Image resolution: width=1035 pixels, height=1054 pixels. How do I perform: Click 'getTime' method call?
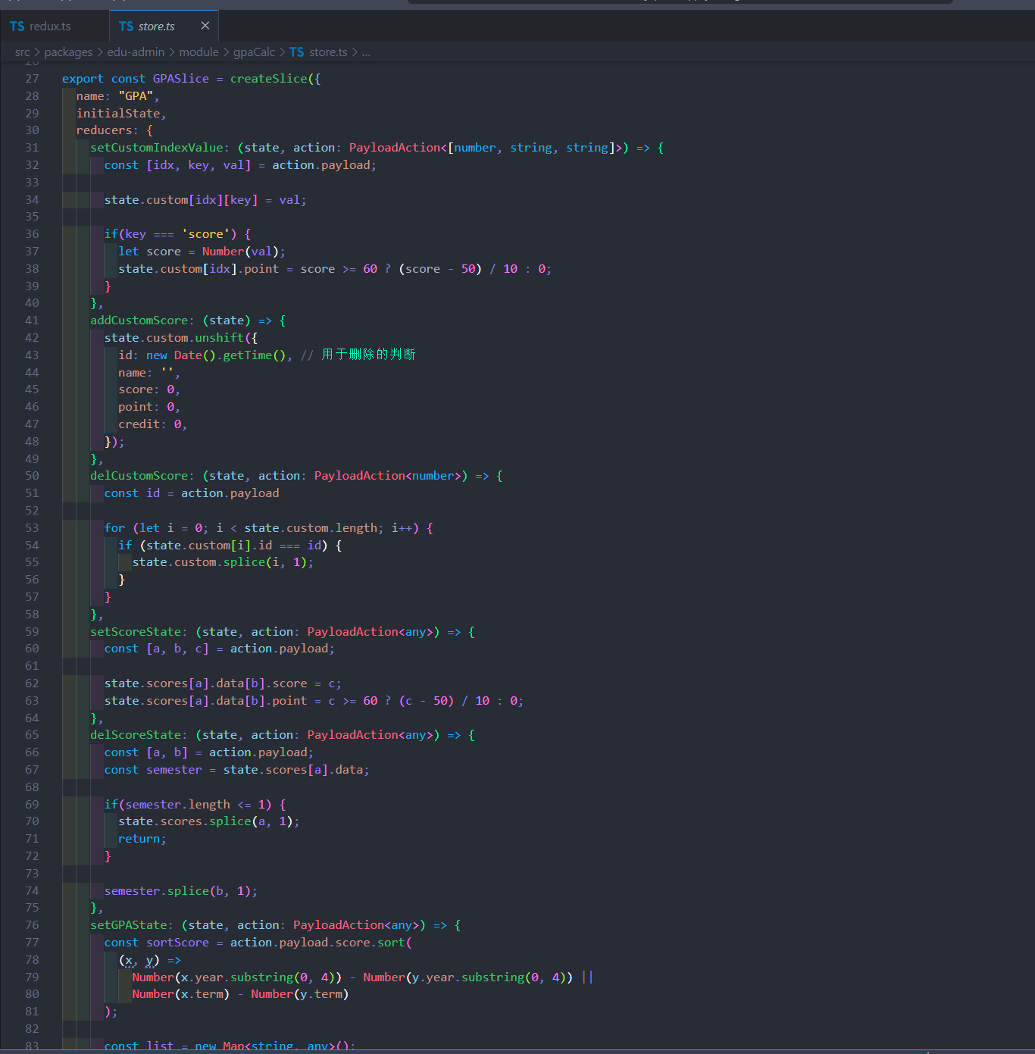(248, 355)
